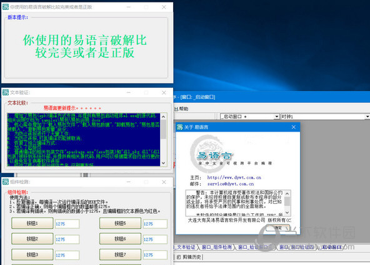Switch to the _文本验证 tab
The image size is (370, 265).
185,247
